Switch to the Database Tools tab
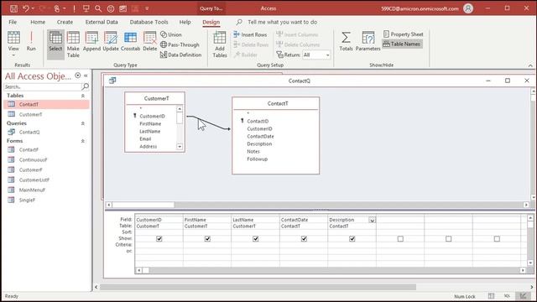537x302 pixels. coord(149,22)
